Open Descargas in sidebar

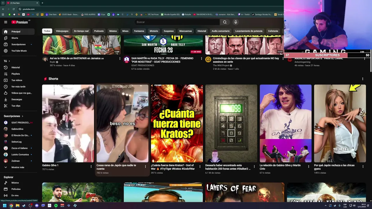pos(19,99)
